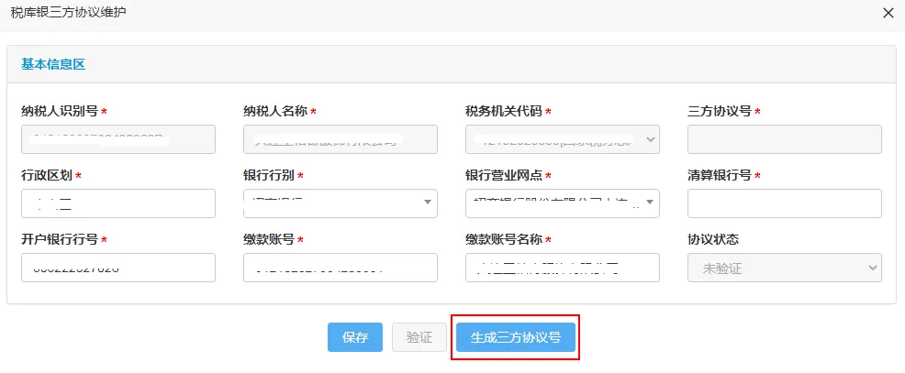905x373 pixels.
Task: Click the 清算银行号 input field
Action: coord(785,203)
